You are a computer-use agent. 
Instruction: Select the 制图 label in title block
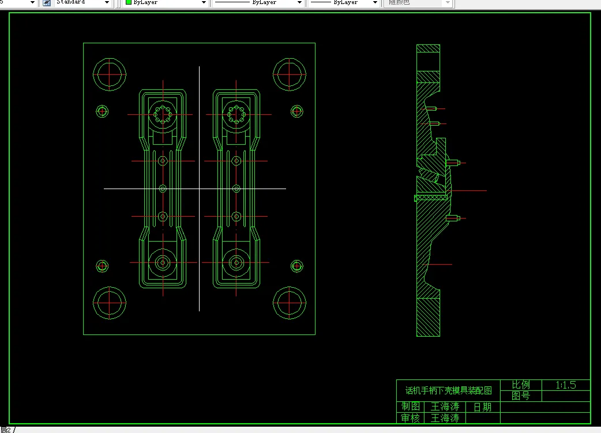pos(411,406)
